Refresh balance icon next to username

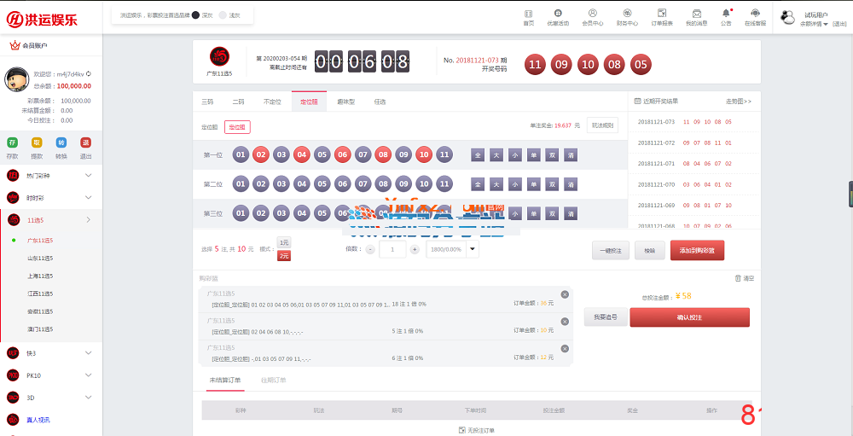[89, 74]
